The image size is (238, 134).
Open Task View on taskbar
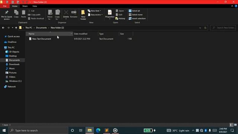[x=81, y=131]
